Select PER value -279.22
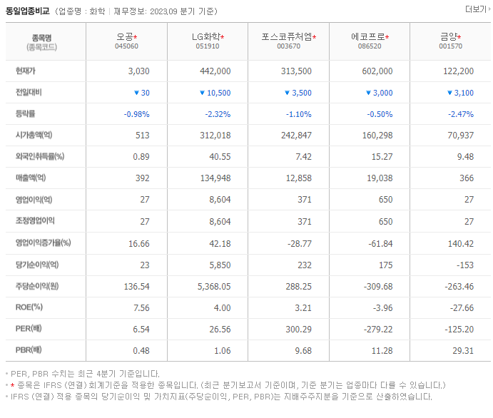The image size is (493, 418). tap(378, 329)
